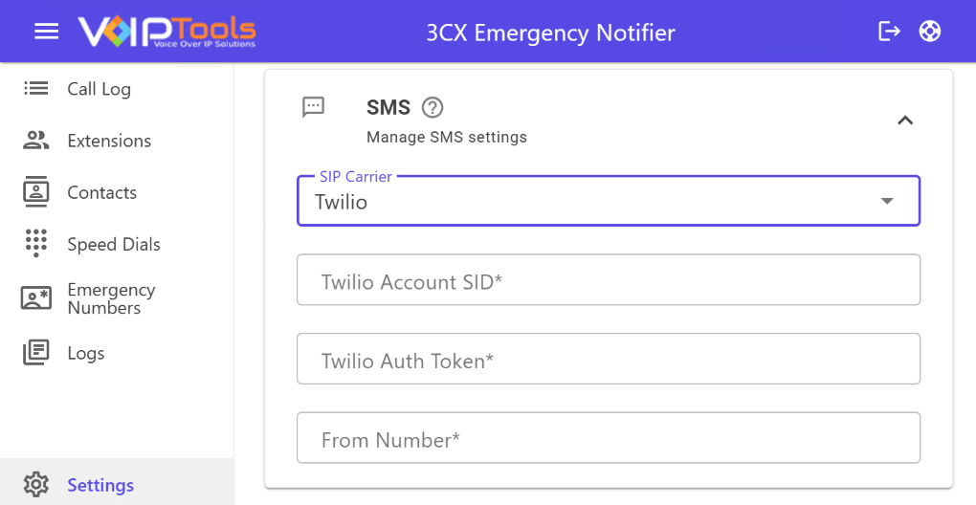
Task: Open the hamburger navigation menu
Action: (46, 32)
